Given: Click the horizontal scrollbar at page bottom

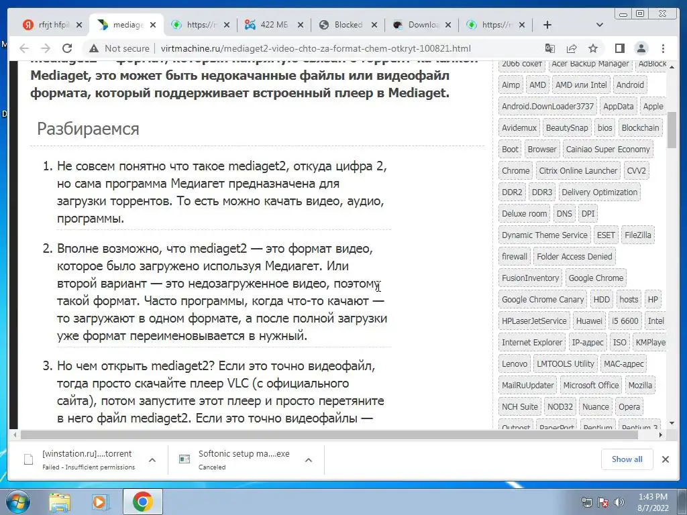Looking at the screenshot, I should 329,435.
